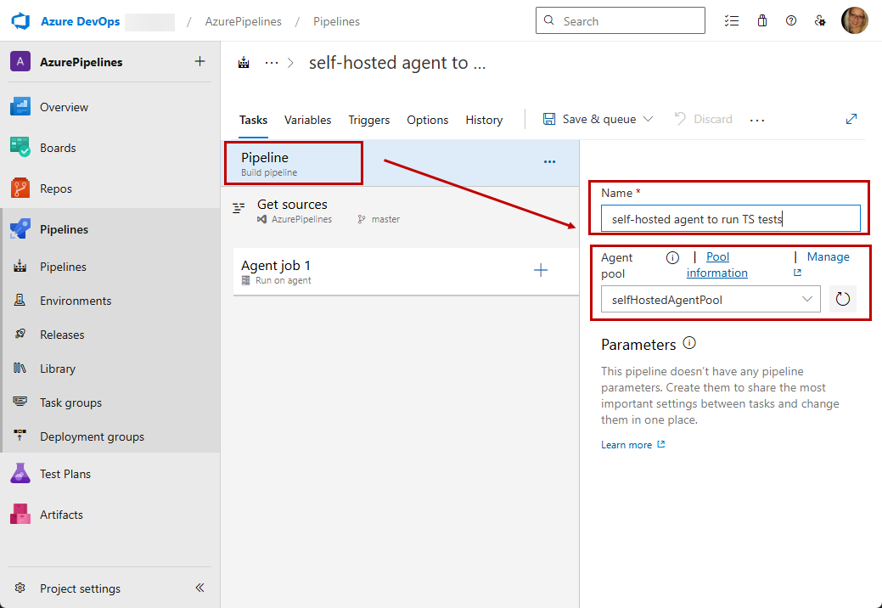Open the Marketplace shopping bag icon

point(762,21)
